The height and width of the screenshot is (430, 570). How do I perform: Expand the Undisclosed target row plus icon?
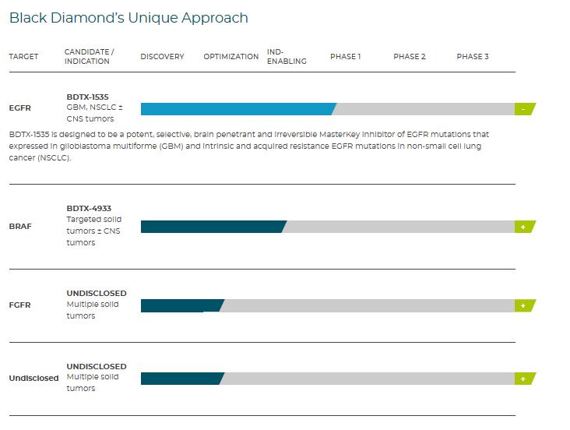[524, 379]
